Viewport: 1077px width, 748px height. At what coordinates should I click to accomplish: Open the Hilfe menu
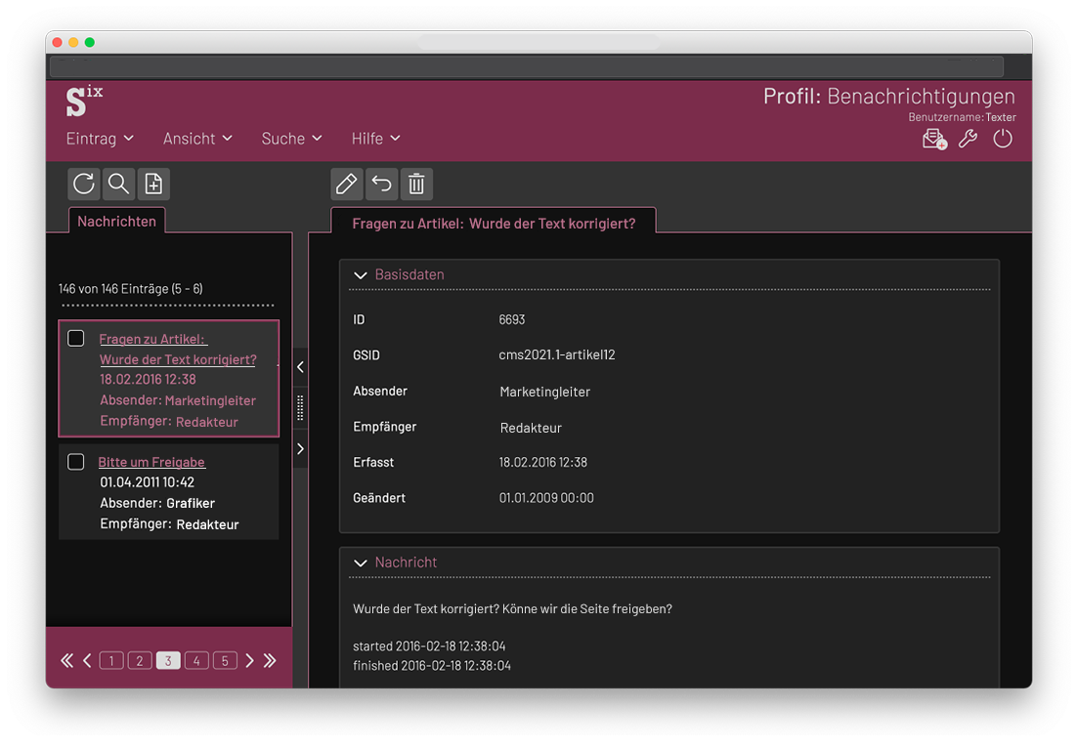tap(375, 139)
